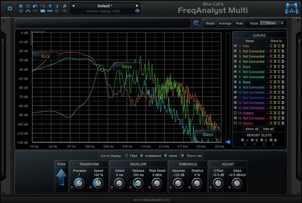302x203 pixels.
Task: Click the down arrow under memory slot D
Action: pos(273,144)
